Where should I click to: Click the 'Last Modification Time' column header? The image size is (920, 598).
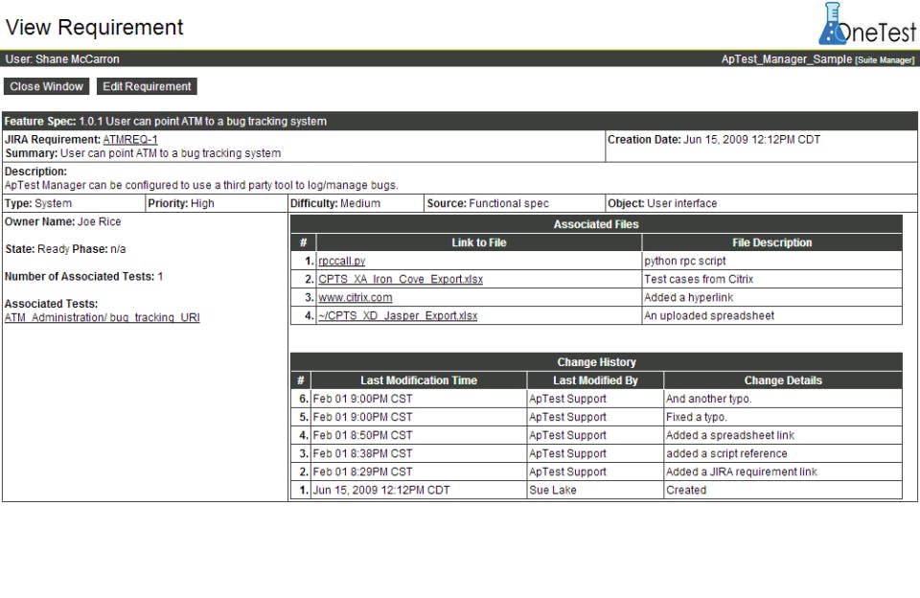click(x=419, y=380)
